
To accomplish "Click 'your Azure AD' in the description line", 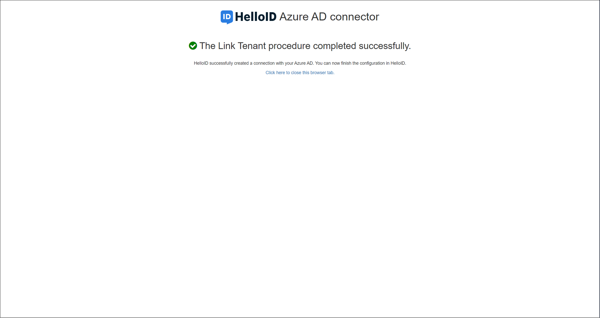I will tap(299, 63).
